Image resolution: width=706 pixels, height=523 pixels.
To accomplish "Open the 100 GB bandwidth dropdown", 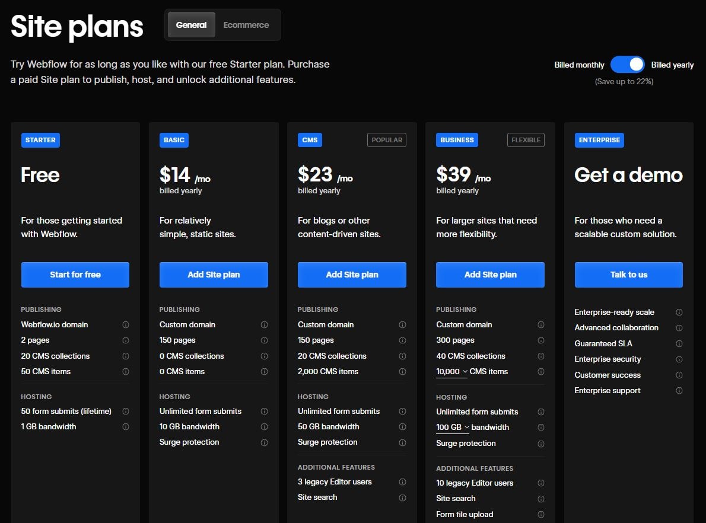I will [x=453, y=428].
